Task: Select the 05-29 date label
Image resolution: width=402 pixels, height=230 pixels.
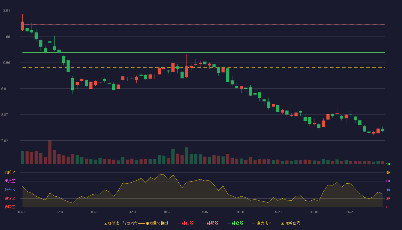Action: coord(277,212)
